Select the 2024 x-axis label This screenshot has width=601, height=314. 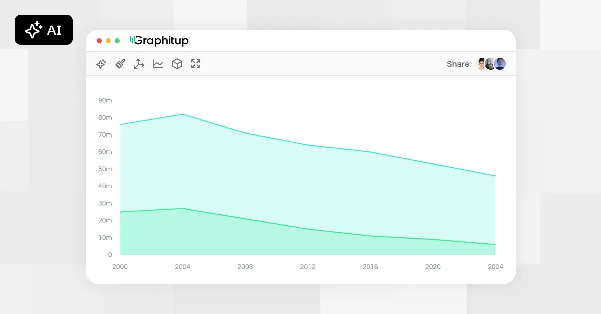pos(495,267)
